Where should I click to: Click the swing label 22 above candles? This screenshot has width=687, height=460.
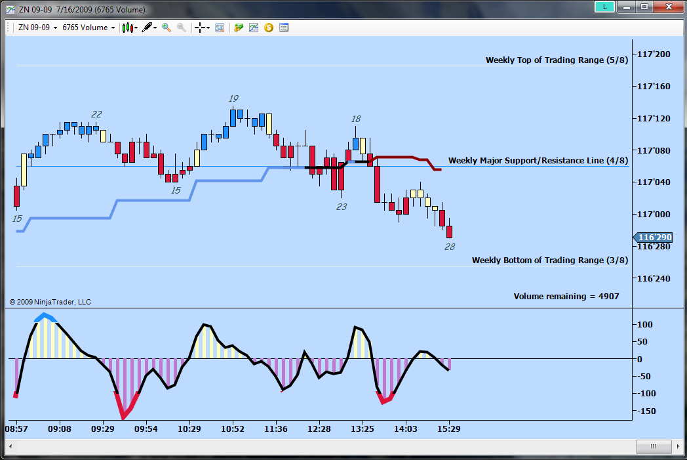(96, 114)
